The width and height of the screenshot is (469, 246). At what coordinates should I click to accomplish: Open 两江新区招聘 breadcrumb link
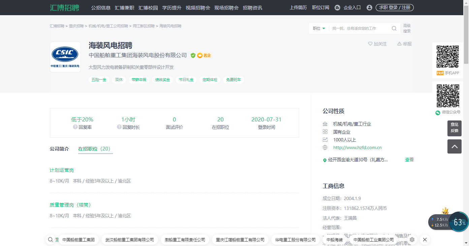point(144,26)
